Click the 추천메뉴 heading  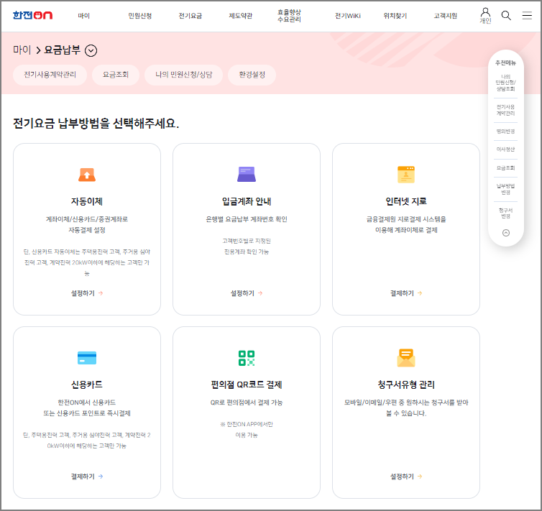click(506, 63)
